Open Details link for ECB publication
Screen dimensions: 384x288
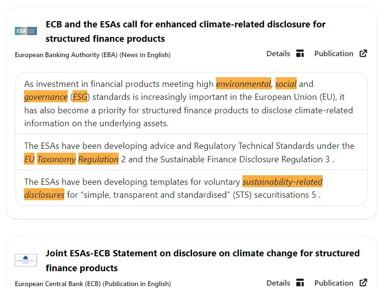pyautogui.click(x=278, y=283)
